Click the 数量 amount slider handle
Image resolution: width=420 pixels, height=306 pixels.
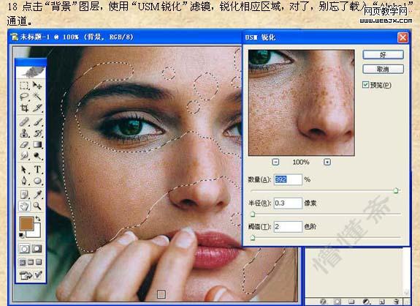click(396, 190)
